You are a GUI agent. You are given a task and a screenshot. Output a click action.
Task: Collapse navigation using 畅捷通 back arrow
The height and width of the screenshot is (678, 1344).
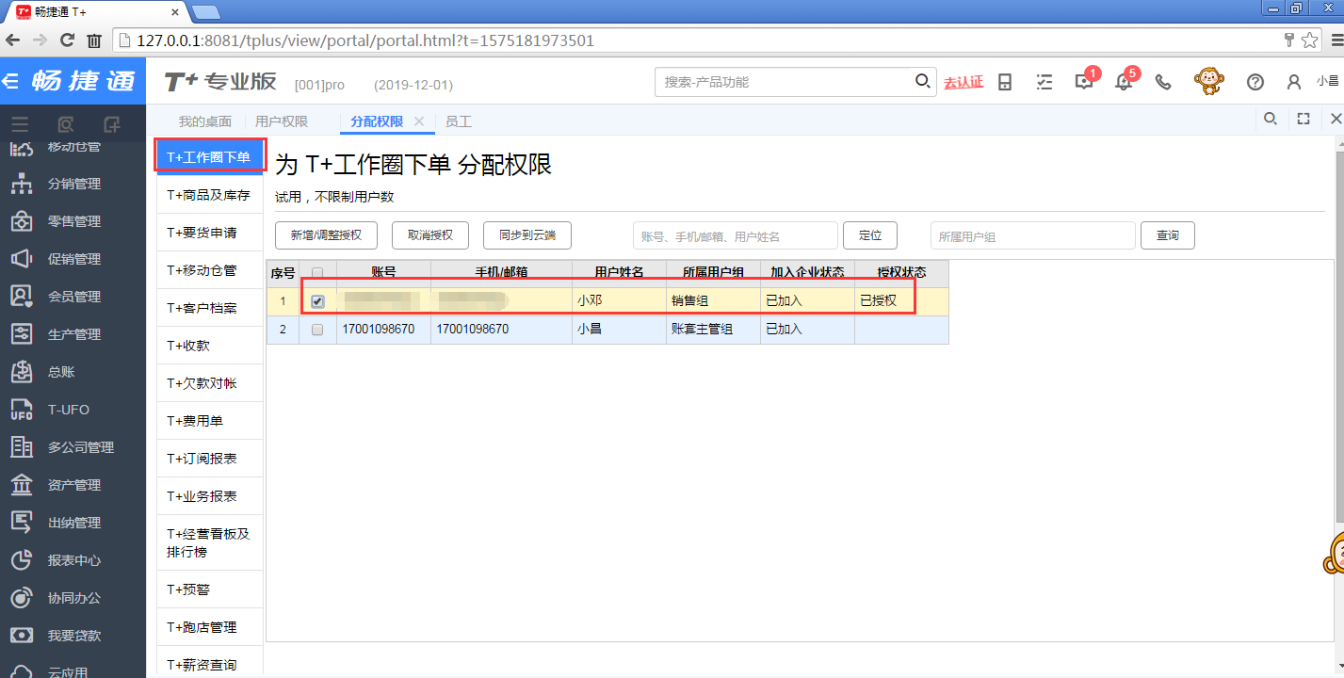coord(11,81)
